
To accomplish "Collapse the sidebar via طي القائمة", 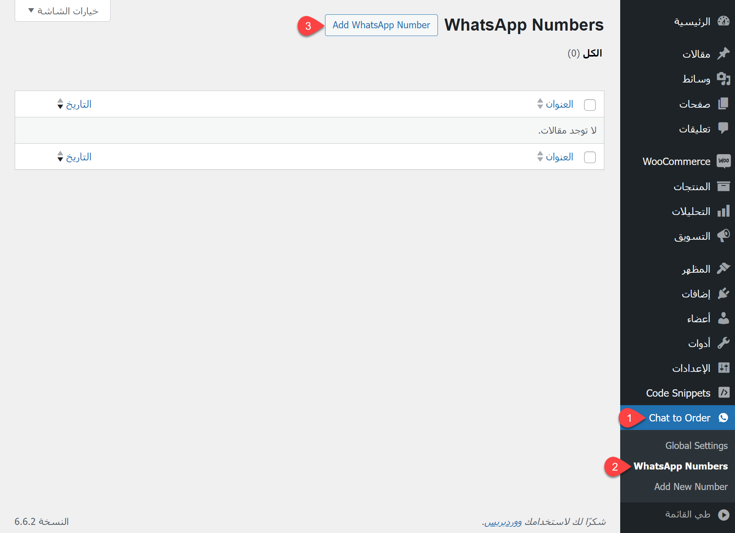I will (678, 515).
